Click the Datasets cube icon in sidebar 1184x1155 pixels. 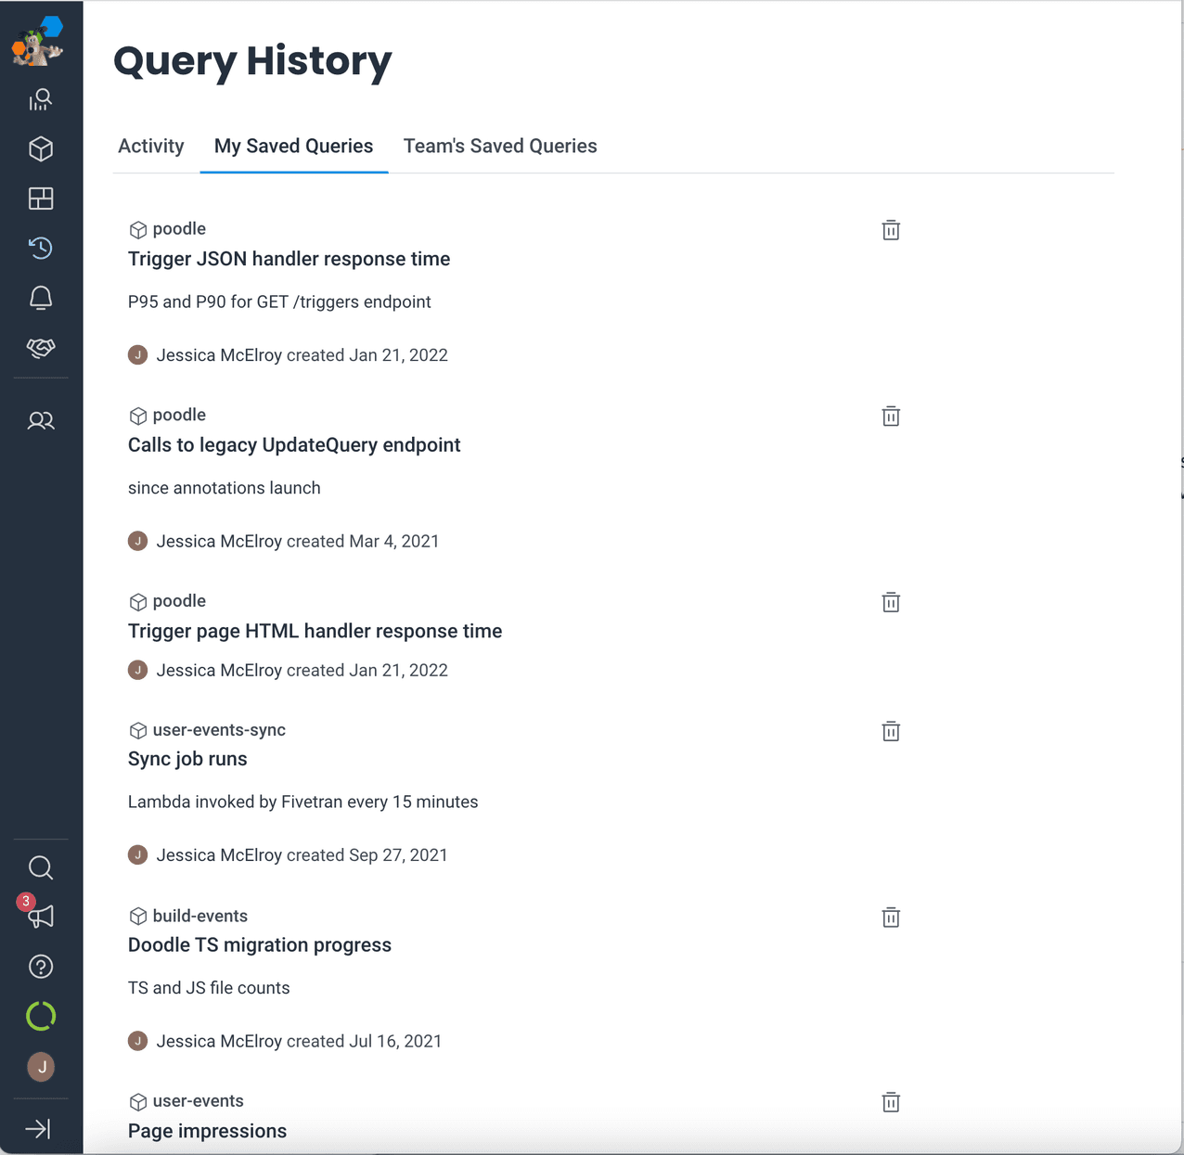coord(41,148)
